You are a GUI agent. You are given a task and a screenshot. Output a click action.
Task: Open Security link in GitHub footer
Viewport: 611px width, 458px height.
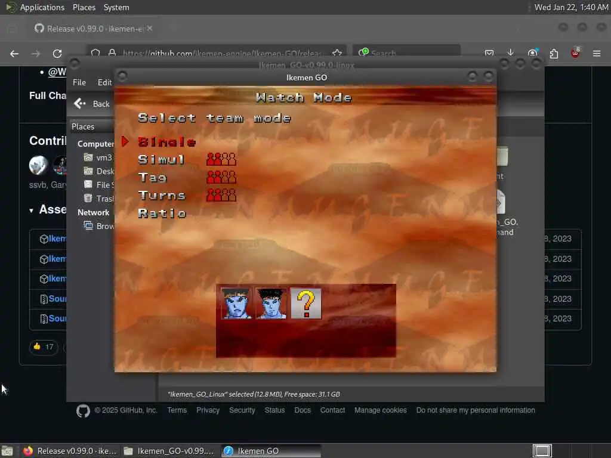point(242,410)
